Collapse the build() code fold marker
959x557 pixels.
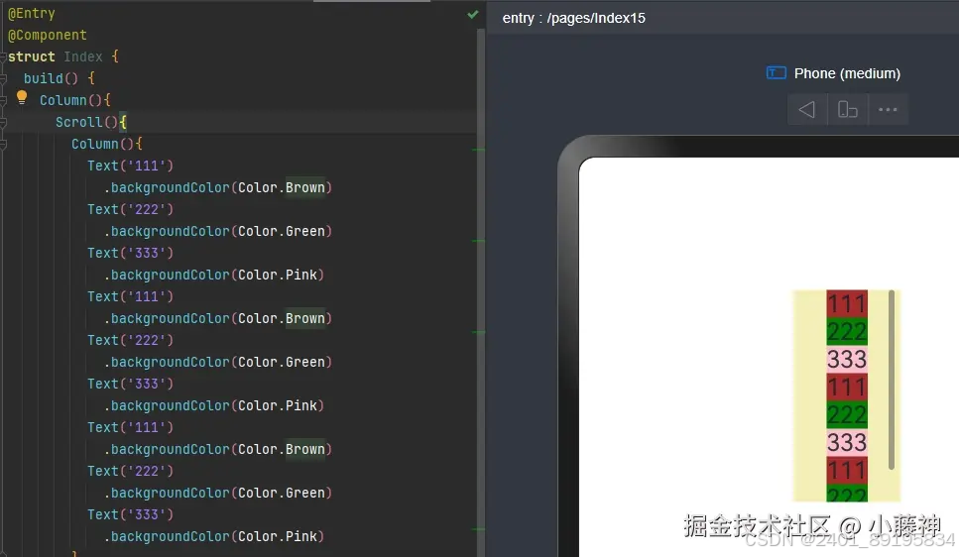[3, 79]
